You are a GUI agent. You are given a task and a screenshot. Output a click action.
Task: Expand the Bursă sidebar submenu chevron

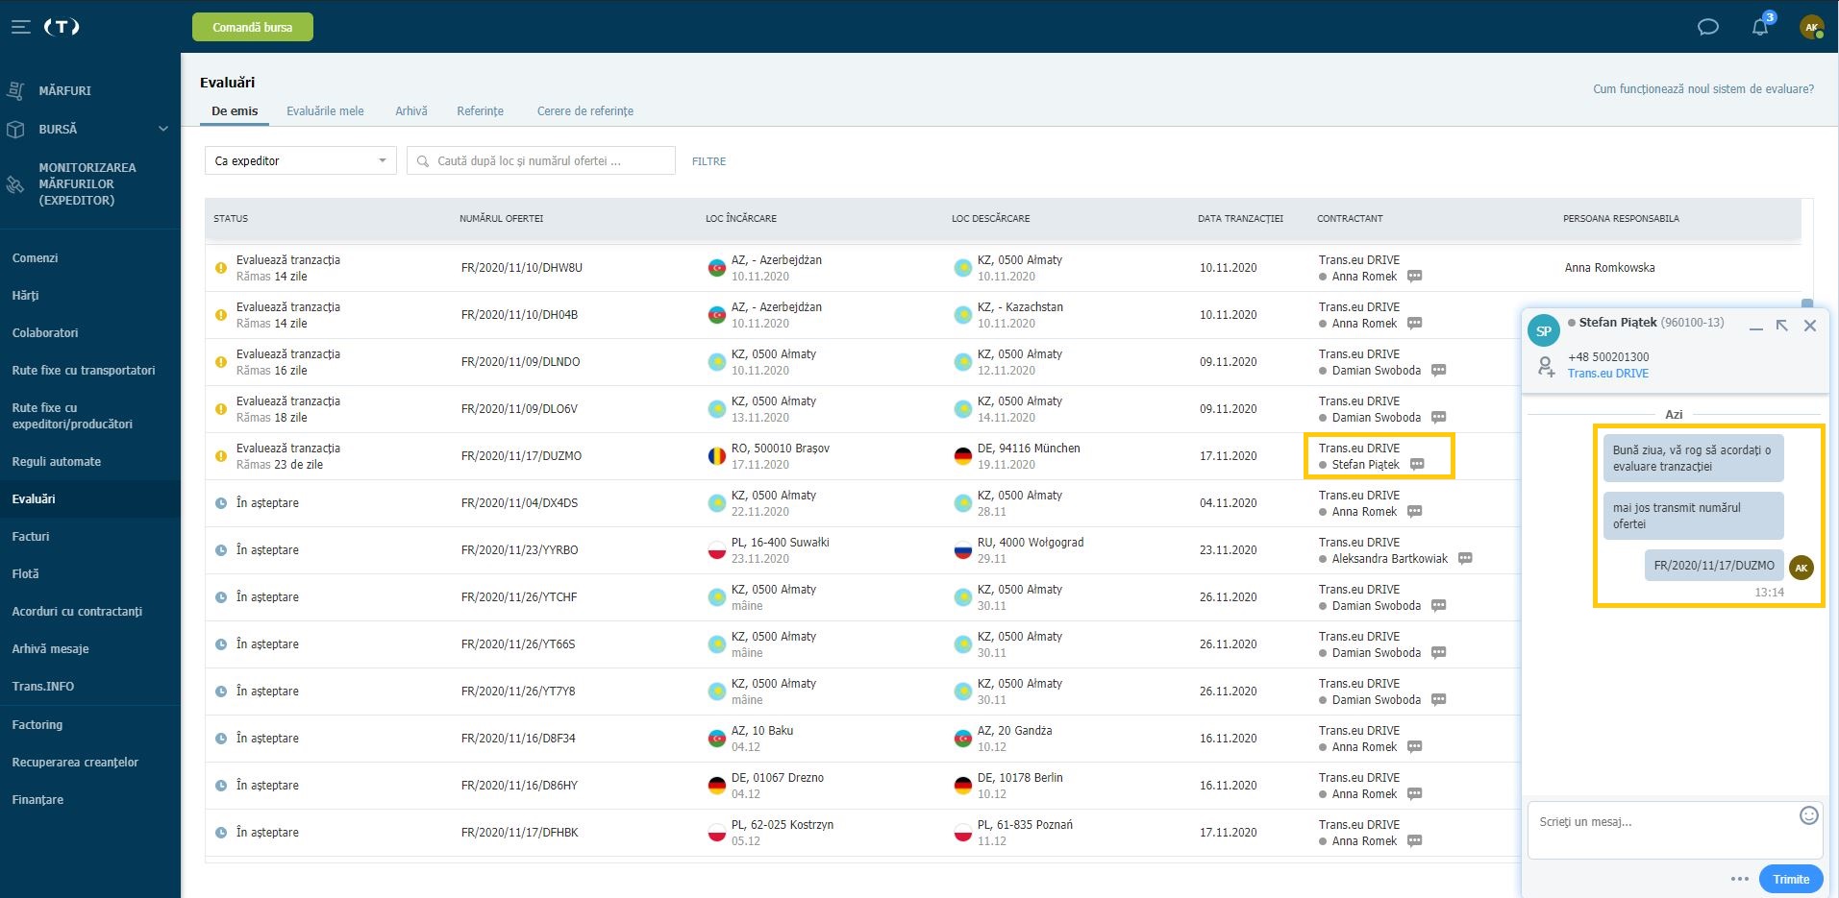click(x=163, y=129)
